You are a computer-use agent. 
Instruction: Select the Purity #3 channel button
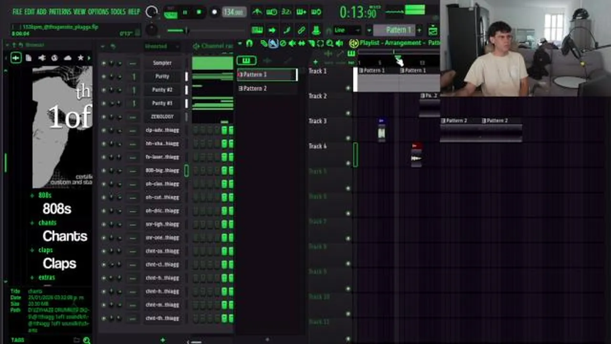point(162,103)
